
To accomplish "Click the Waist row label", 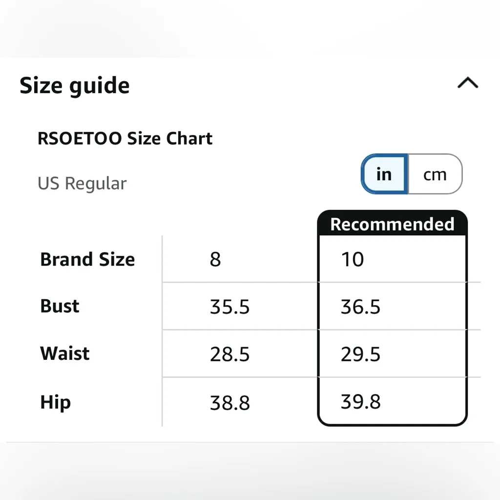I will [65, 354].
